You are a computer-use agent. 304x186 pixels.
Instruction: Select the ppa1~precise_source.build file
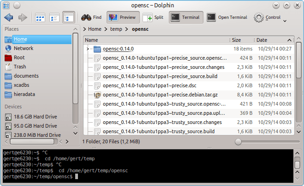tap(160, 76)
